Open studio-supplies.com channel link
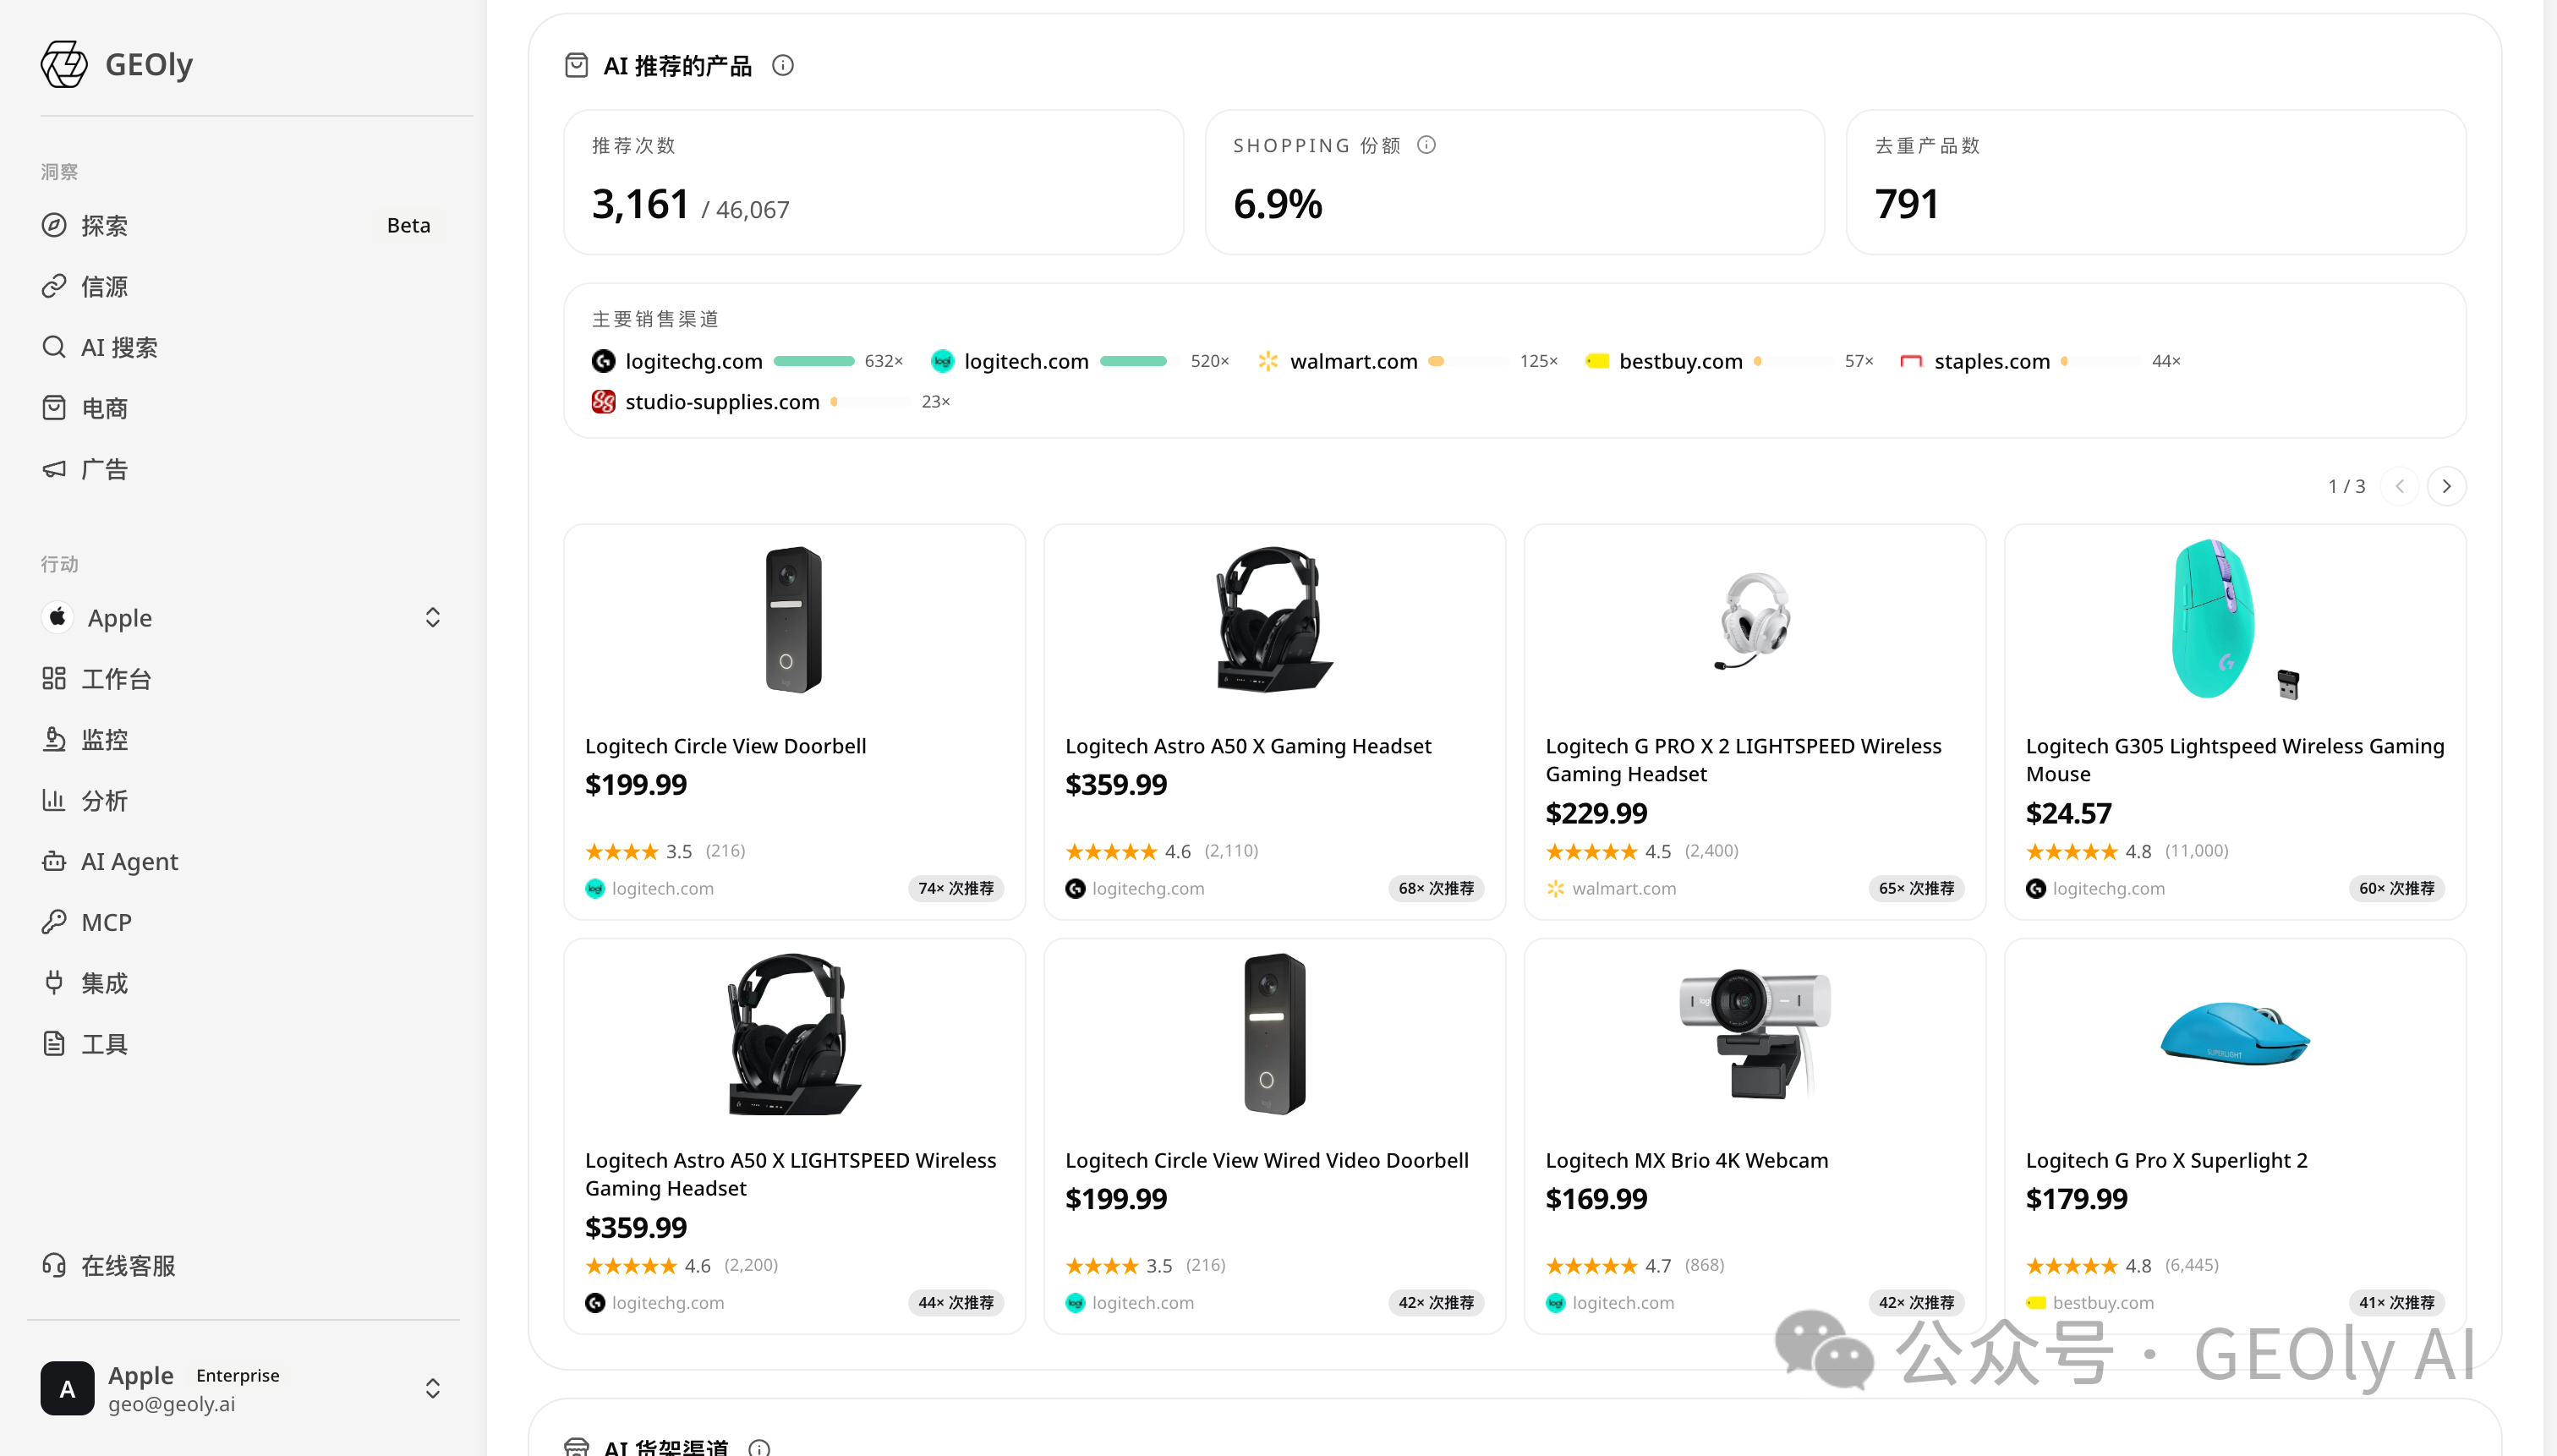 (722, 402)
